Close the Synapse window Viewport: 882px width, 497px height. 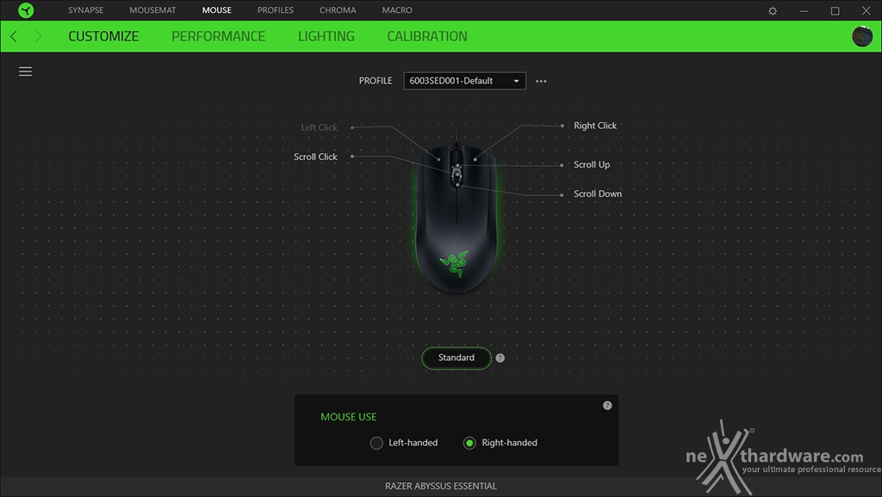(866, 10)
